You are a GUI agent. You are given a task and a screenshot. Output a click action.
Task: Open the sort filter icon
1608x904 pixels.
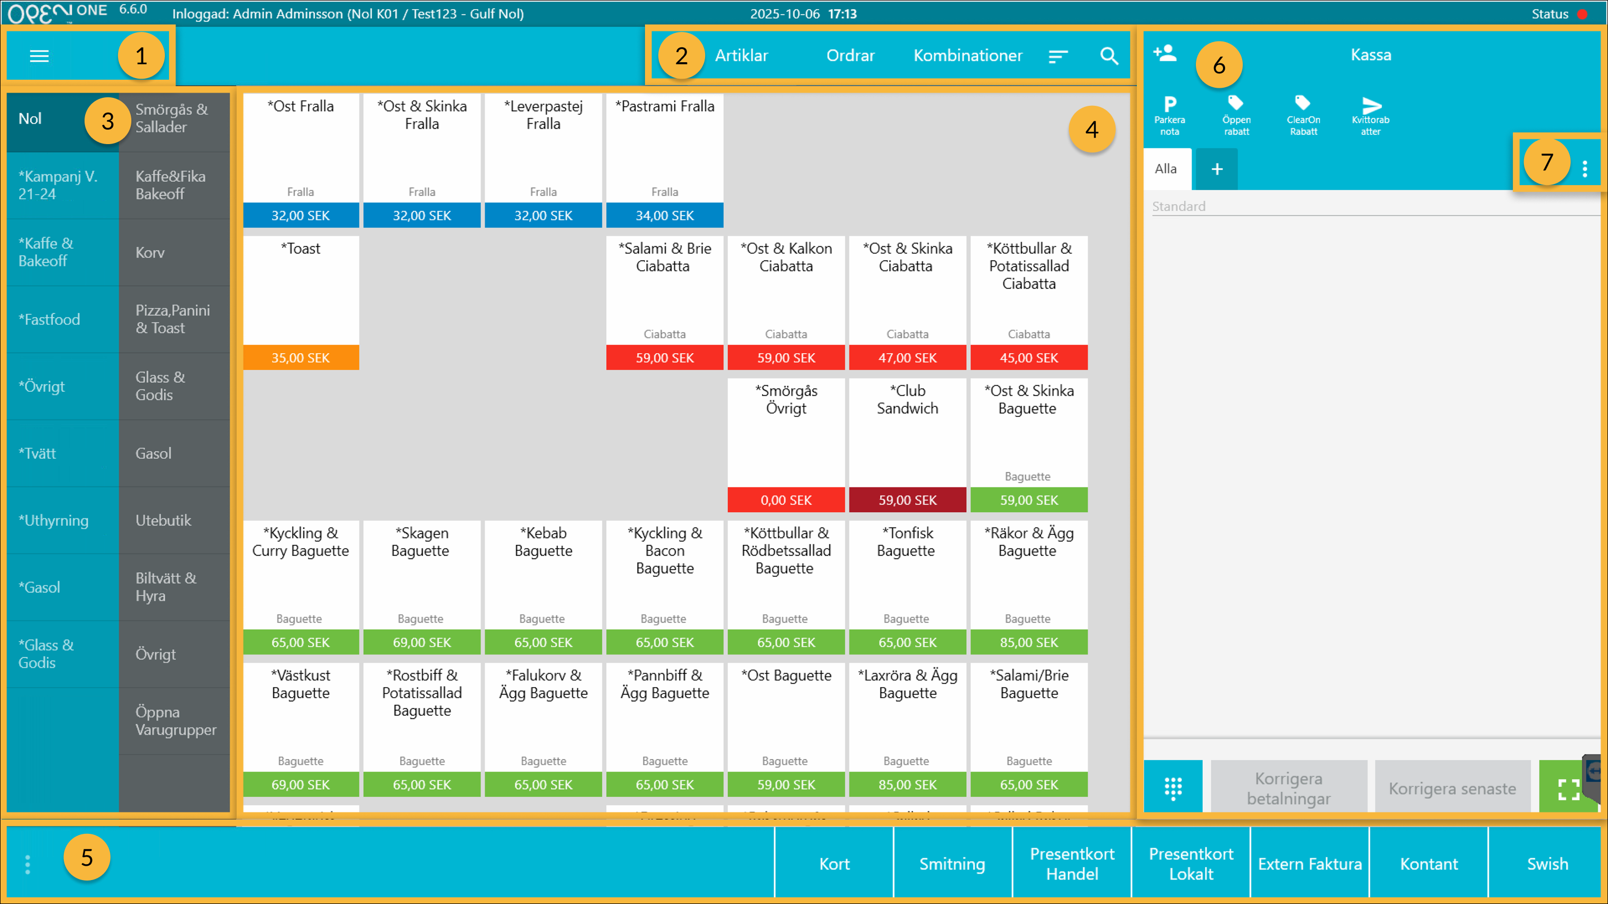1058,56
